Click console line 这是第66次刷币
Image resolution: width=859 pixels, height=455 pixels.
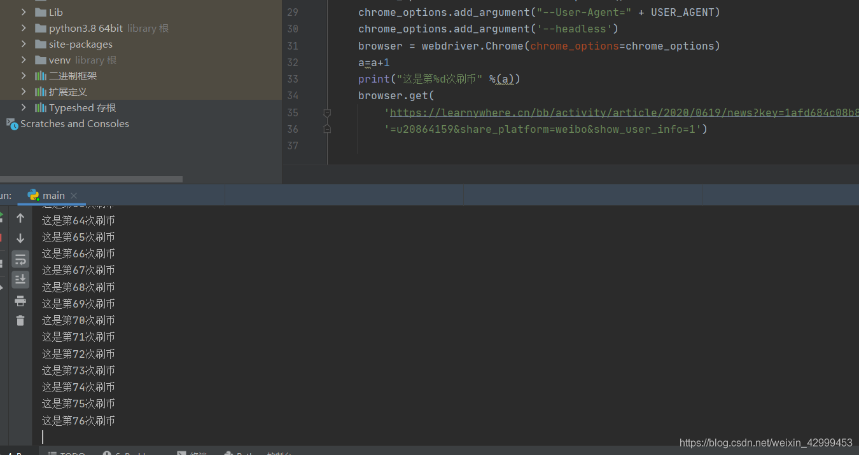pyautogui.click(x=78, y=254)
